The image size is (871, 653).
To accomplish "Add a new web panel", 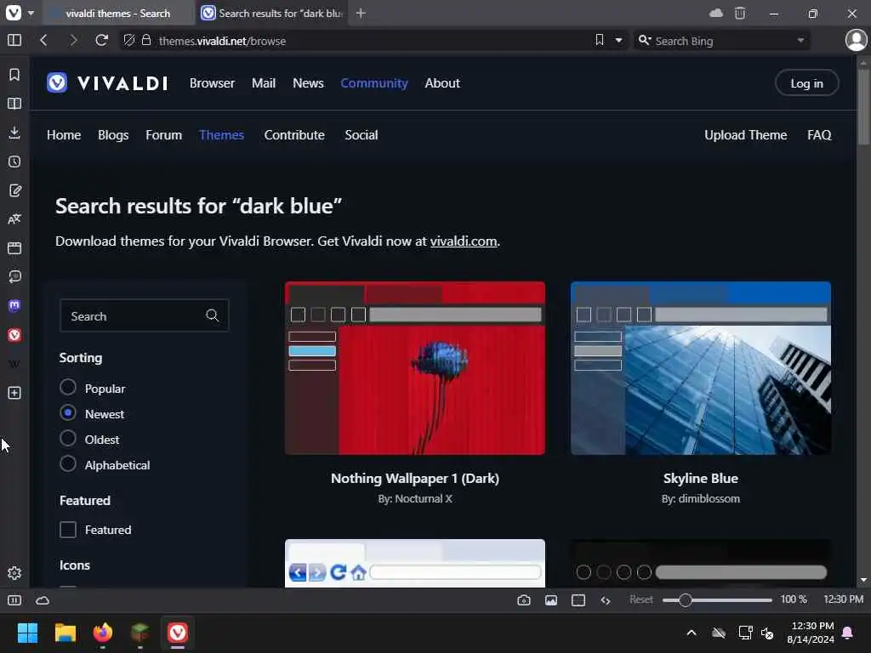I will [14, 393].
